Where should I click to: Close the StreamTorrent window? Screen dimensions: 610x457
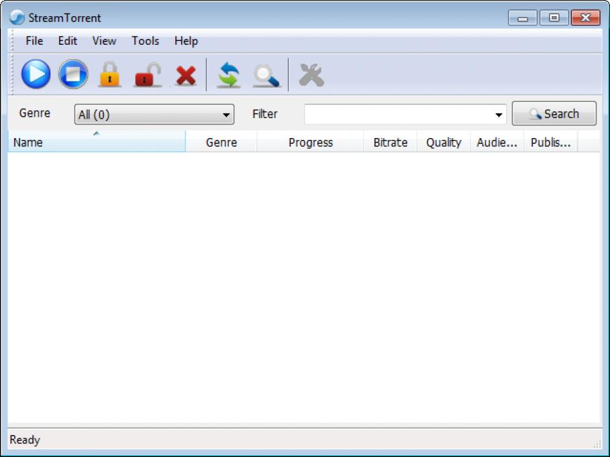(585, 18)
